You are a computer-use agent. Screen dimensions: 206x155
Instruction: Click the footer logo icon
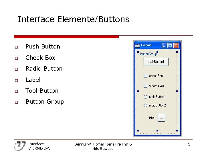click(x=20, y=146)
